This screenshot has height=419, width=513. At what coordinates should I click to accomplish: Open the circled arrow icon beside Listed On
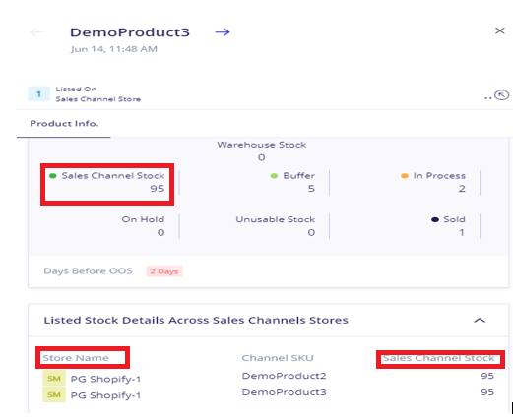(x=502, y=95)
